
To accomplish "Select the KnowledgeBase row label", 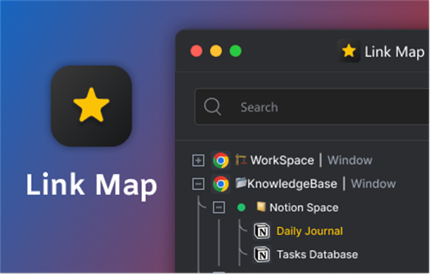I will pyautogui.click(x=292, y=184).
